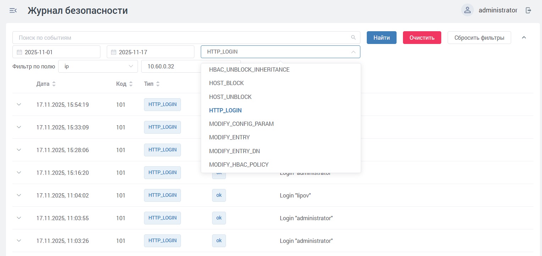The width and height of the screenshot is (542, 256).
Task: Choose MODIFY_HBAC_POLICY event type
Action: [x=281, y=165]
